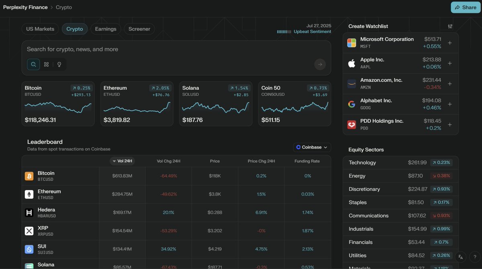Add Apple Inc. to watchlist with plus
This screenshot has height=269, width=482.
point(449,63)
